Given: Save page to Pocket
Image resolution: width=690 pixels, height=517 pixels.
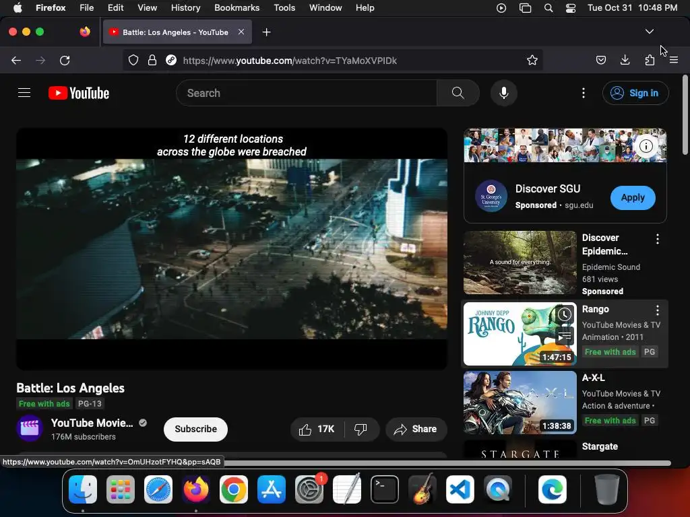Looking at the screenshot, I should click(600, 60).
